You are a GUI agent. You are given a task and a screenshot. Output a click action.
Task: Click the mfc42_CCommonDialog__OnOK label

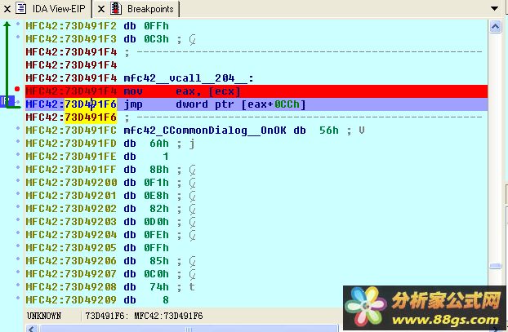(x=205, y=131)
